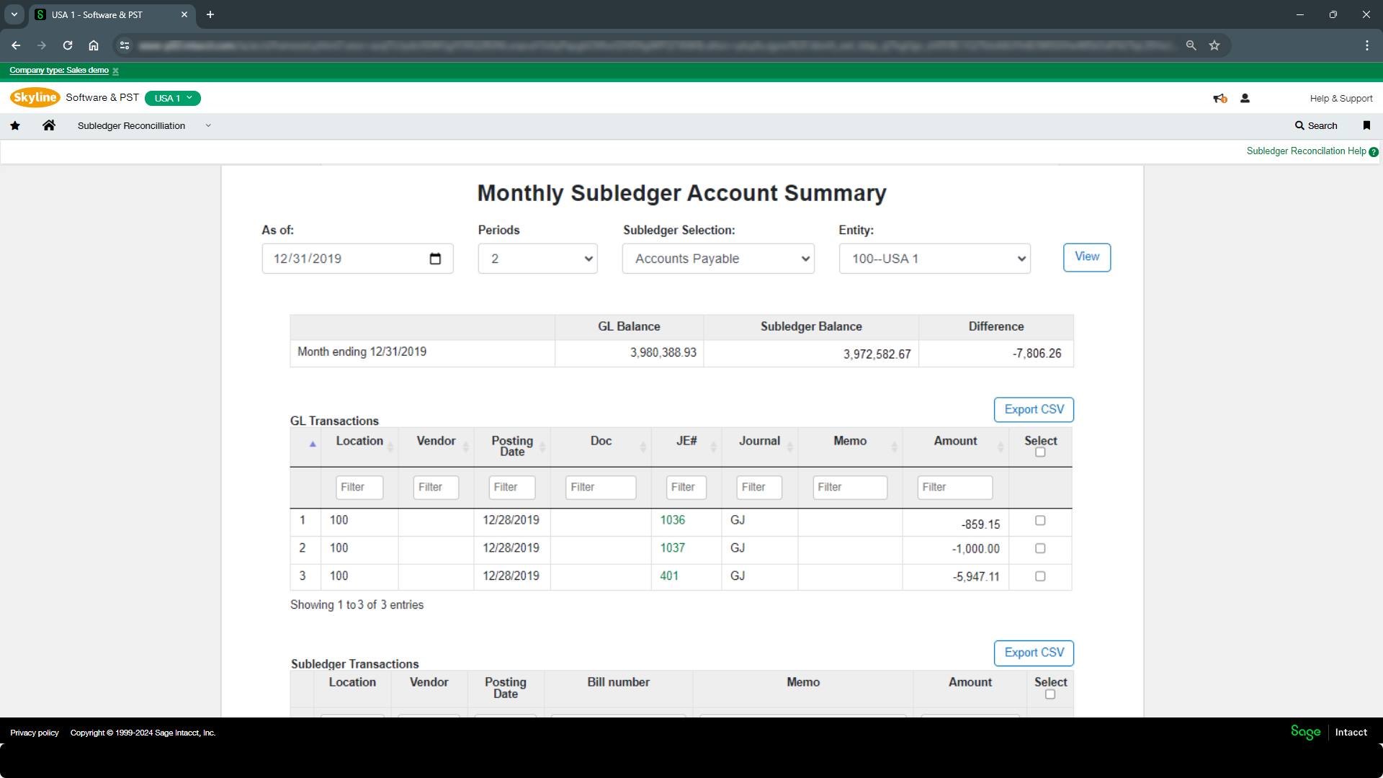
Task: Open the Periods dropdown
Action: pos(537,259)
